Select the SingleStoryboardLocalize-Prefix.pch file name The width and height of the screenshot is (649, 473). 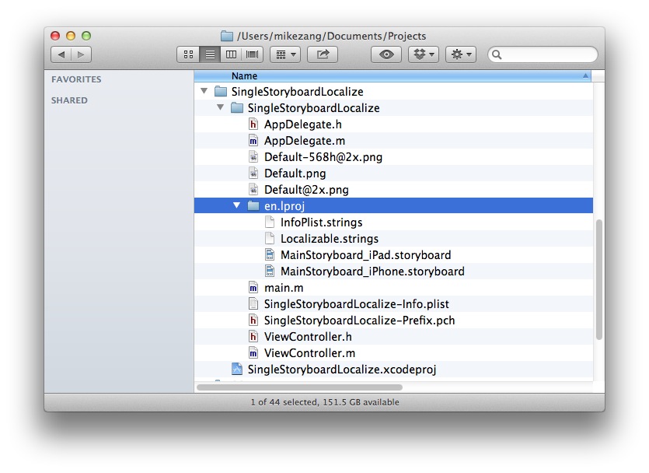coord(360,321)
